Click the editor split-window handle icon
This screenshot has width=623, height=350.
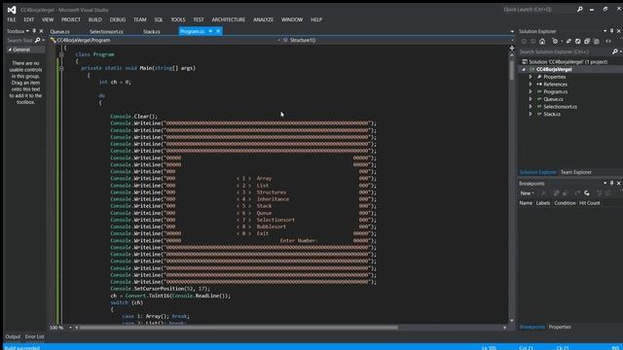point(512,48)
